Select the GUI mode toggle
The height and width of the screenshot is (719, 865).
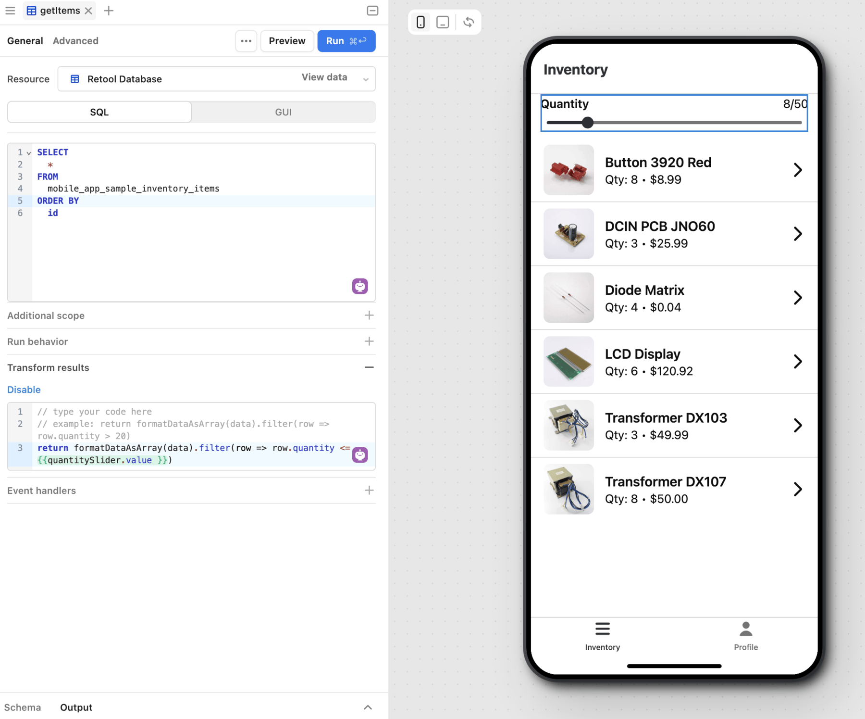coord(284,112)
